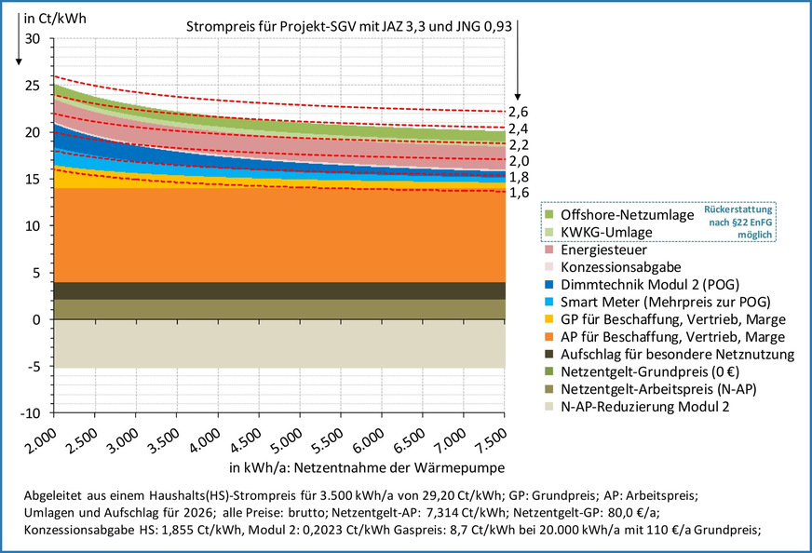The height and width of the screenshot is (553, 812).
Task: Click the 1,6 dashed line label
Action: click(x=519, y=193)
